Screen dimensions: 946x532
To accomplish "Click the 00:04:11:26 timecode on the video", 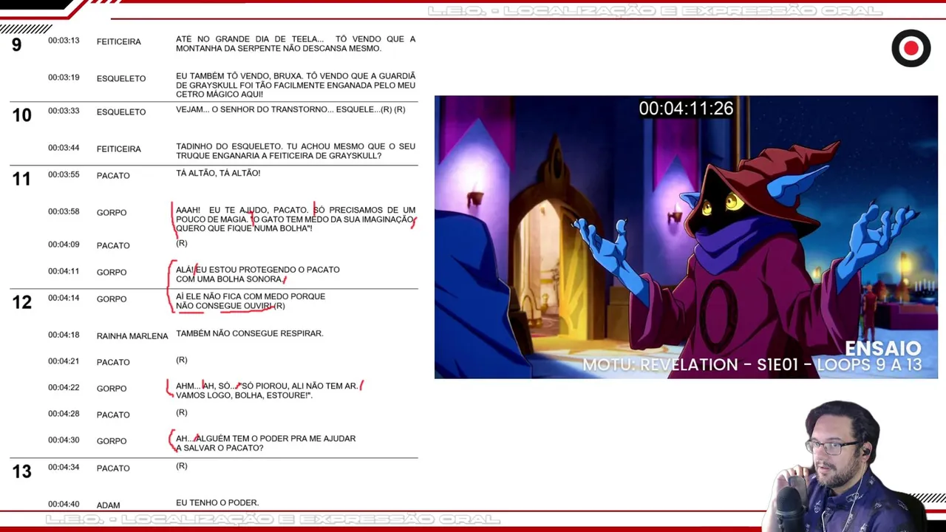I will coord(686,109).
